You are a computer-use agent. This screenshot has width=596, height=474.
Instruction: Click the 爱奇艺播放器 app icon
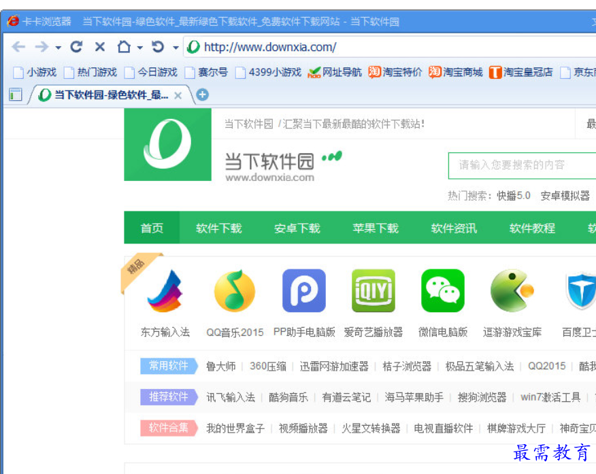[x=374, y=290]
